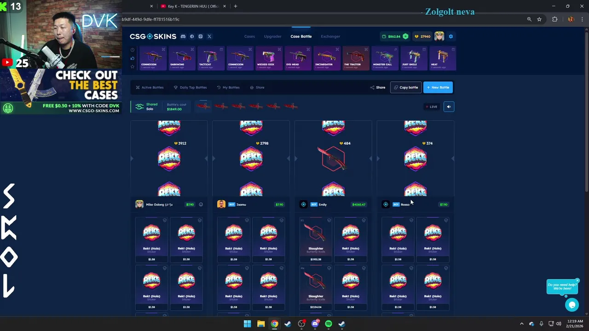Click the CSGO-SKINS logo
The width and height of the screenshot is (589, 331).
(153, 36)
